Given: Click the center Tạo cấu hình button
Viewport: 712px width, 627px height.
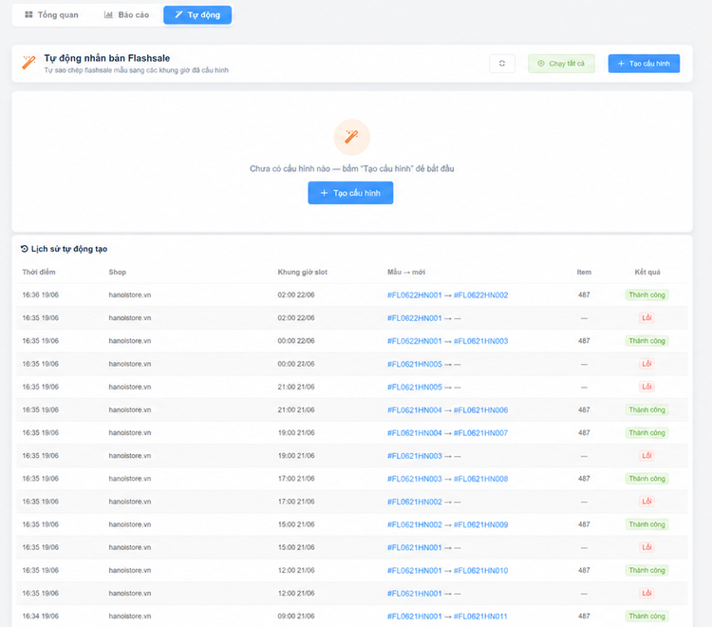Looking at the screenshot, I should pos(350,193).
